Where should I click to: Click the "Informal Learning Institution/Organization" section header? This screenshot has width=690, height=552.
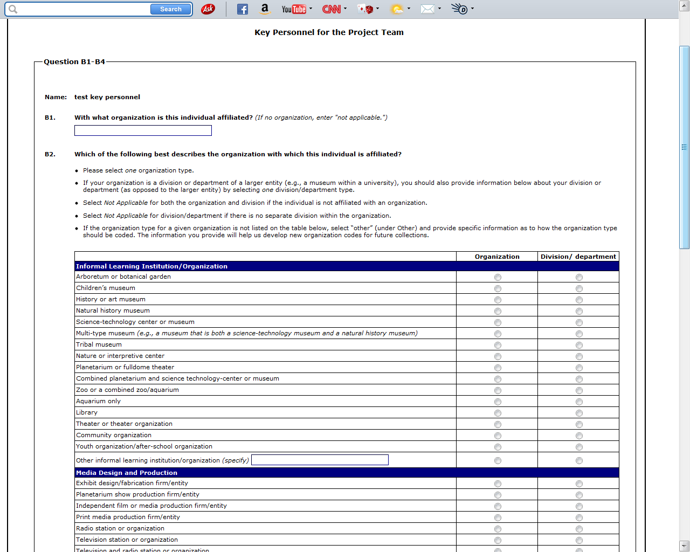click(x=151, y=266)
